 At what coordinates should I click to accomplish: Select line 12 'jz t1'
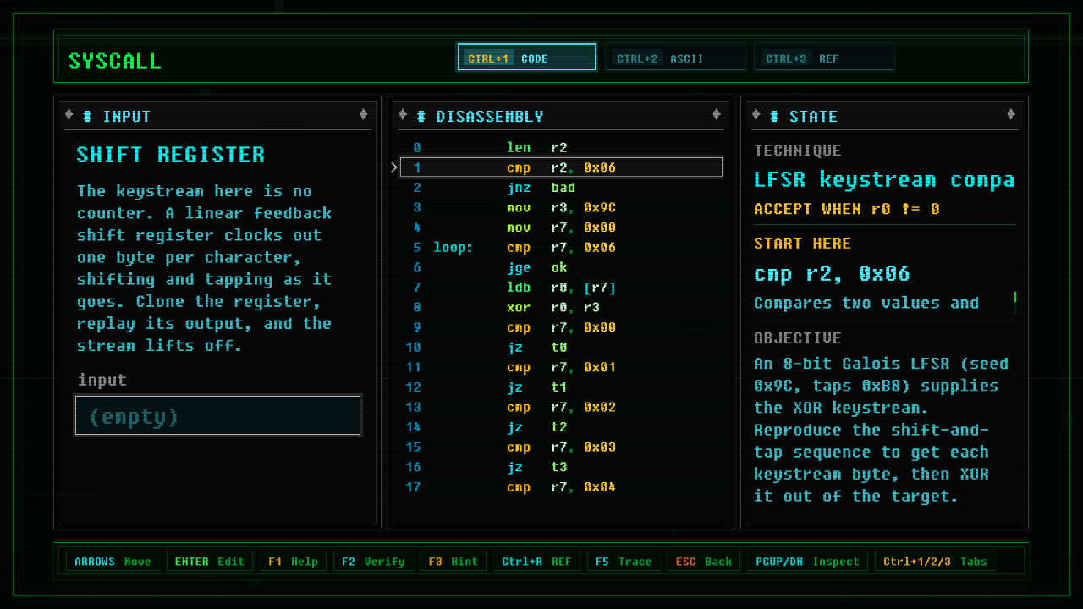click(561, 387)
